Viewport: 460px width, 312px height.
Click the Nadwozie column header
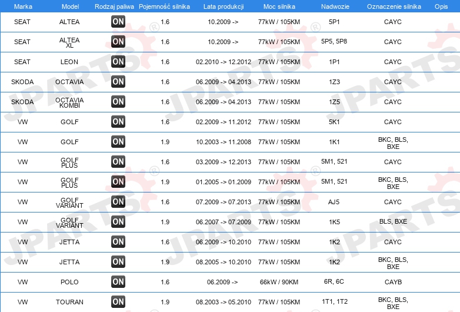click(335, 6)
